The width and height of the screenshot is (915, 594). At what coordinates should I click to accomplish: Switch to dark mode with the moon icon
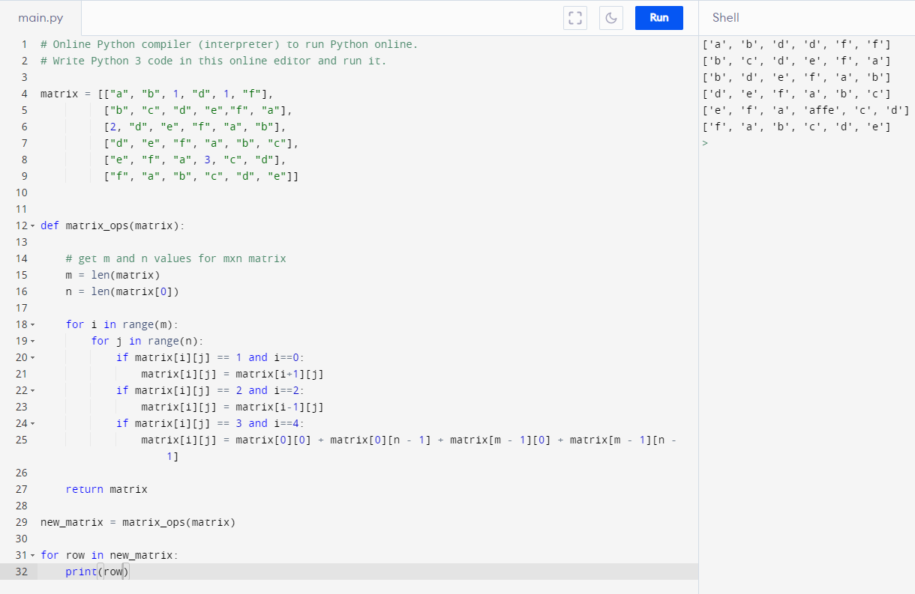611,18
